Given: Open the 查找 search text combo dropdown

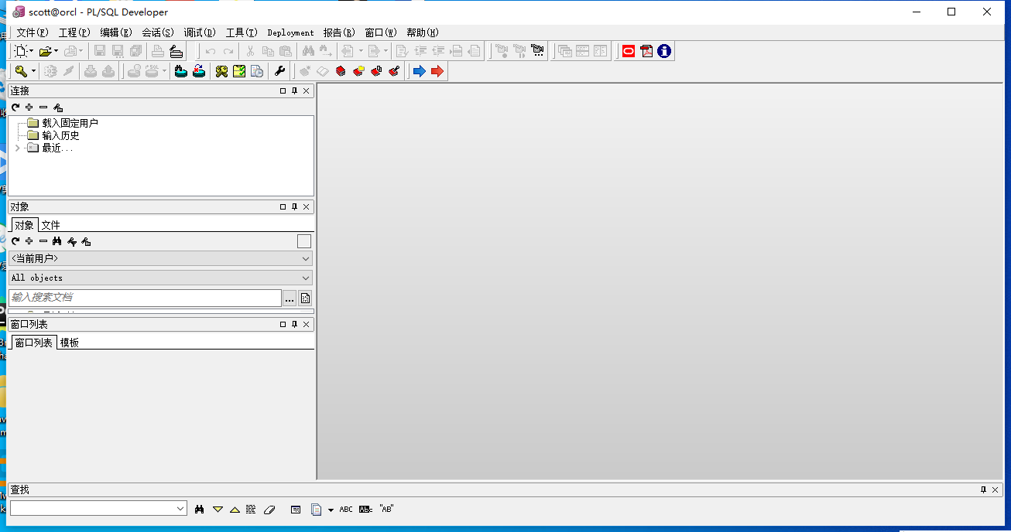Looking at the screenshot, I should click(x=180, y=509).
